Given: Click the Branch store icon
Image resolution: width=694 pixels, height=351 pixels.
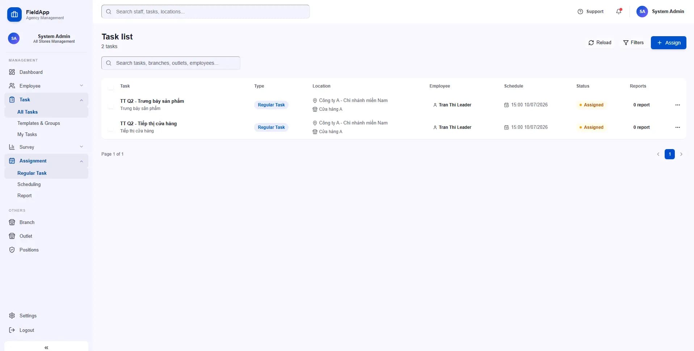Looking at the screenshot, I should pyautogui.click(x=12, y=222).
